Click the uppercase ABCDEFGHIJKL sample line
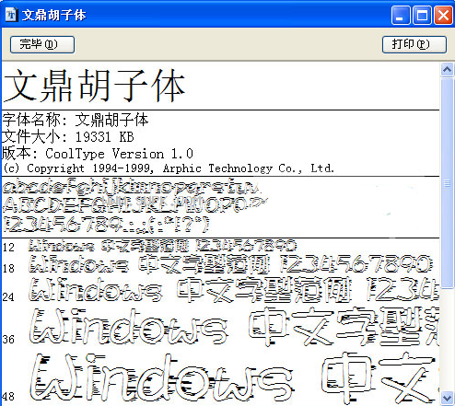The image size is (455, 406). coord(135,205)
